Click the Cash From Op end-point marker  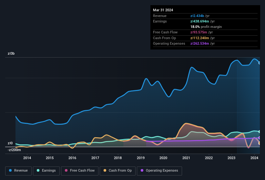[260, 143]
